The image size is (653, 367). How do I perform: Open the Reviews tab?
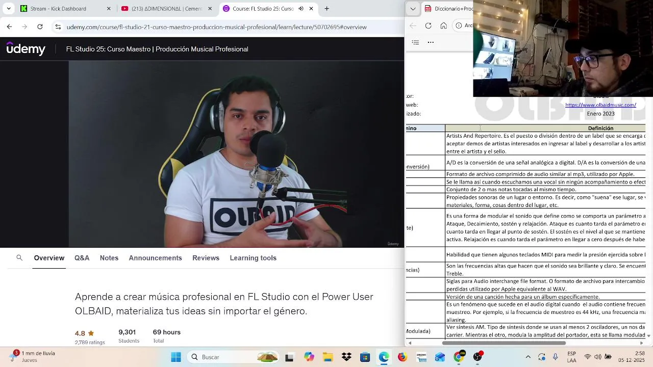point(206,258)
